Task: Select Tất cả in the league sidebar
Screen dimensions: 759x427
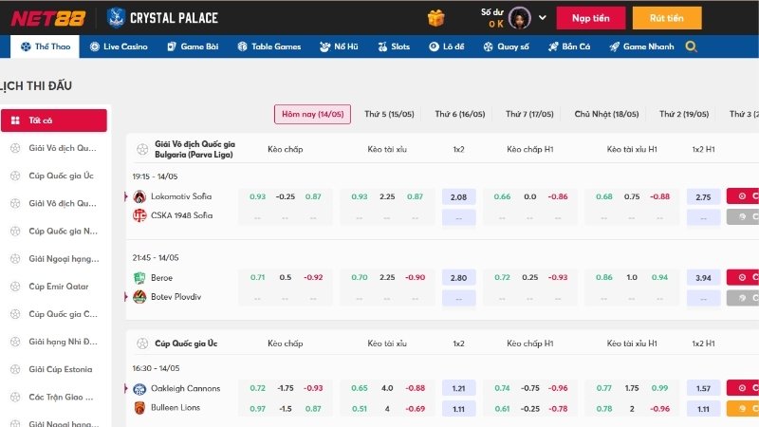Action: 54,121
